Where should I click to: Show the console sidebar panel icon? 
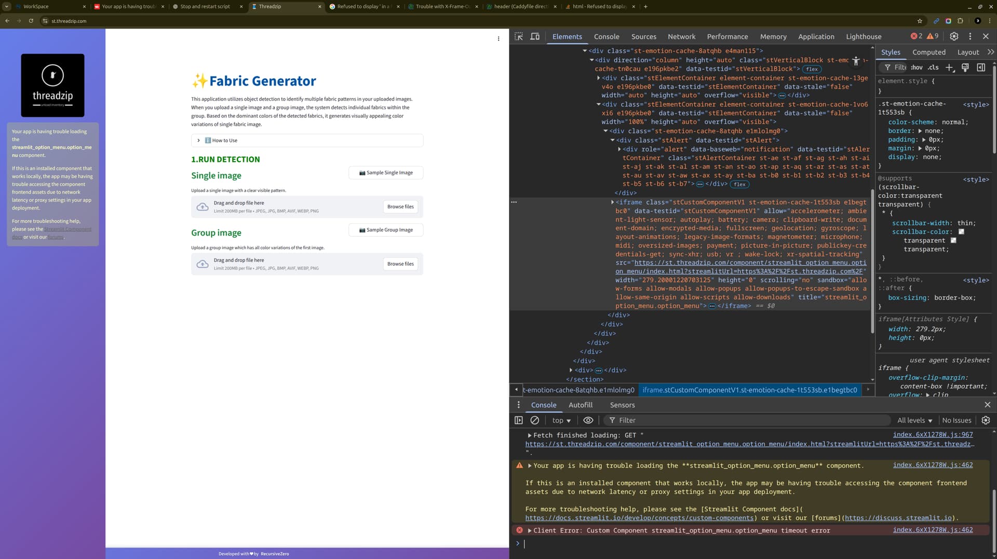click(x=518, y=420)
